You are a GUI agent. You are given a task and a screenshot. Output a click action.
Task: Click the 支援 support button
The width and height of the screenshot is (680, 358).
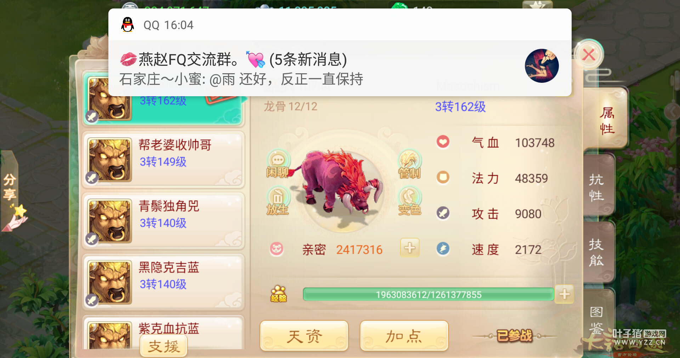[x=164, y=346]
